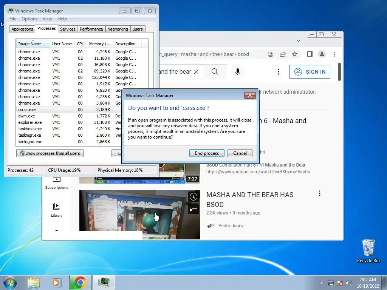This screenshot has width=387, height=290.
Task: Open YouTube Subscriptions in sidebar
Action: [57, 183]
